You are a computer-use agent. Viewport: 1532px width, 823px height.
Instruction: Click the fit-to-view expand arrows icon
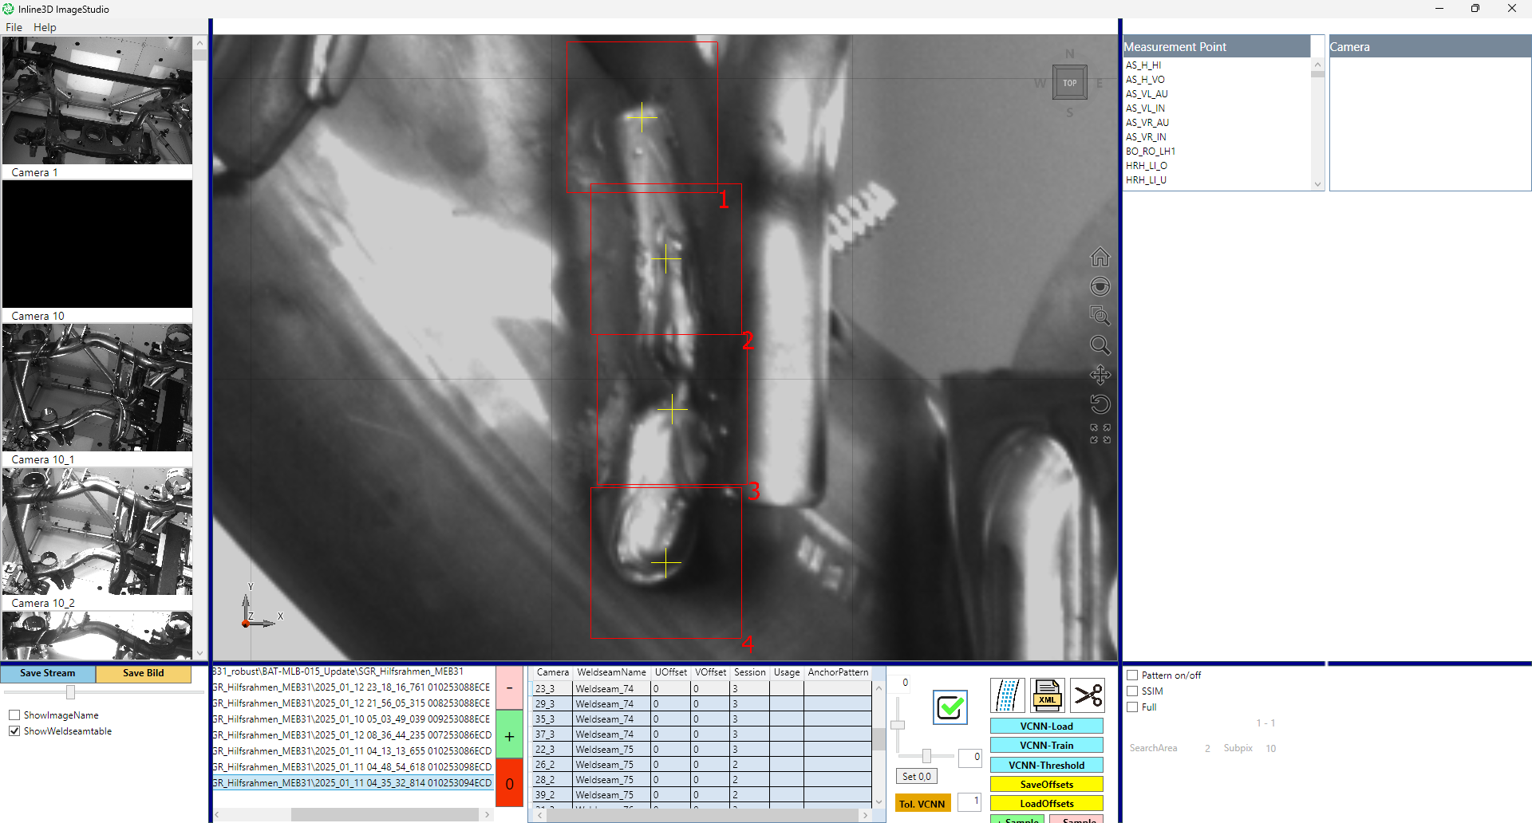coord(1100,434)
